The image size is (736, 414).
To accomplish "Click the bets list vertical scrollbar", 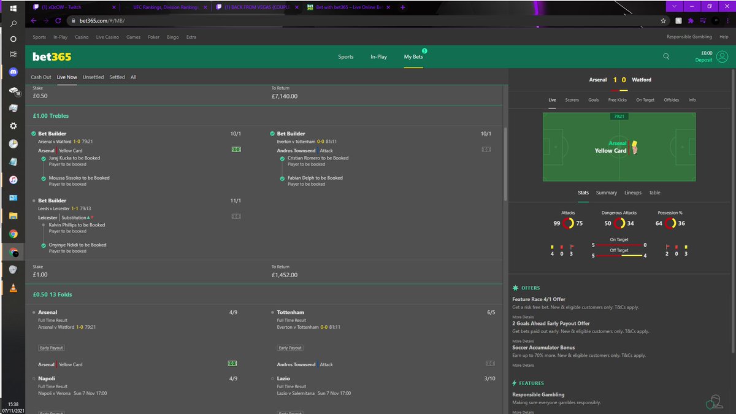I will 505,163.
